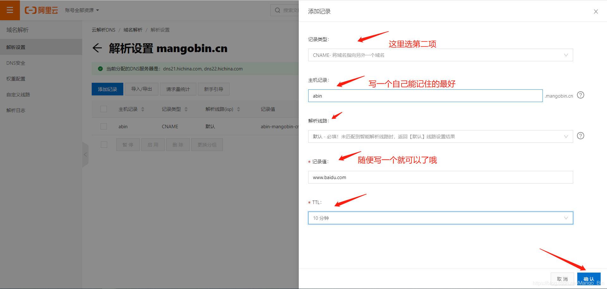The width and height of the screenshot is (607, 289).
Task: Close the add record panel
Action: [x=596, y=11]
